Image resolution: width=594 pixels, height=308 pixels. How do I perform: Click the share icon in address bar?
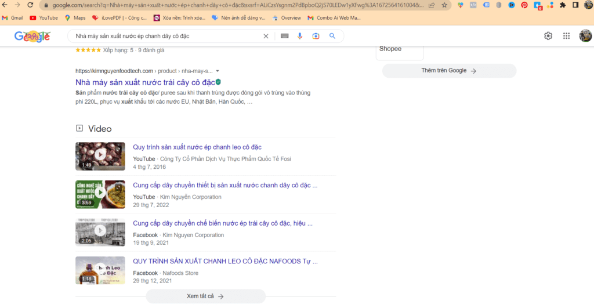pos(432,5)
